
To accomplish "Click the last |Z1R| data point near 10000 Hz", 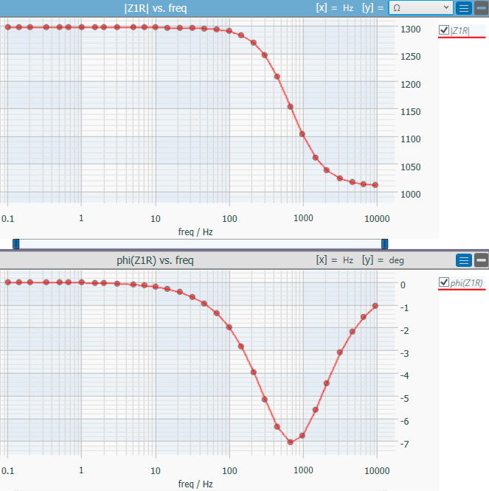I will pyautogui.click(x=375, y=185).
